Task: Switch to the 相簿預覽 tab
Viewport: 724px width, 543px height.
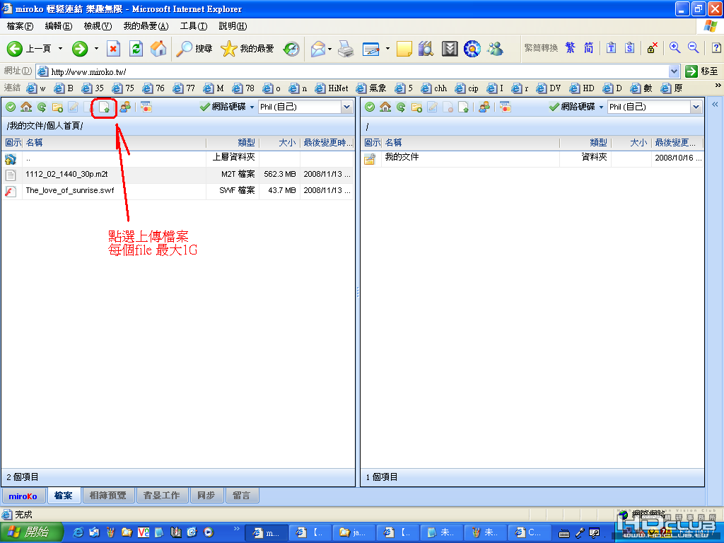Action: point(108,496)
